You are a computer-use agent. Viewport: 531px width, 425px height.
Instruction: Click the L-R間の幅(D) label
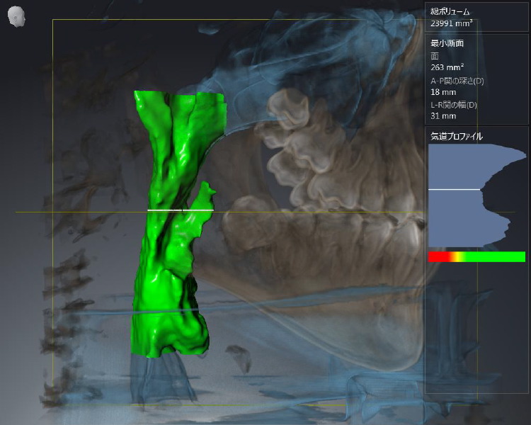click(454, 105)
